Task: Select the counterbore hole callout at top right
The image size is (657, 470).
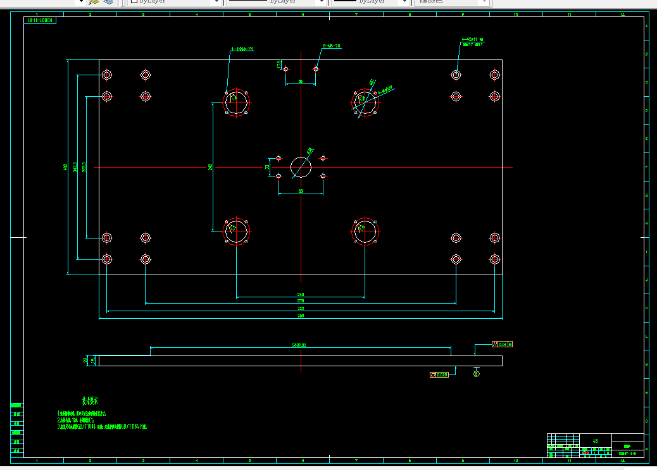Action: 472,42
